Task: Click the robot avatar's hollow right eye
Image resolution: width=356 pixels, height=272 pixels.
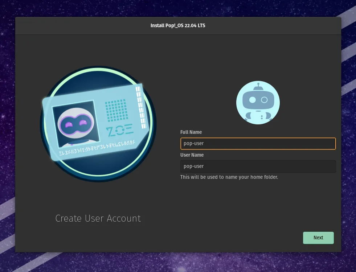Action: click(x=264, y=100)
